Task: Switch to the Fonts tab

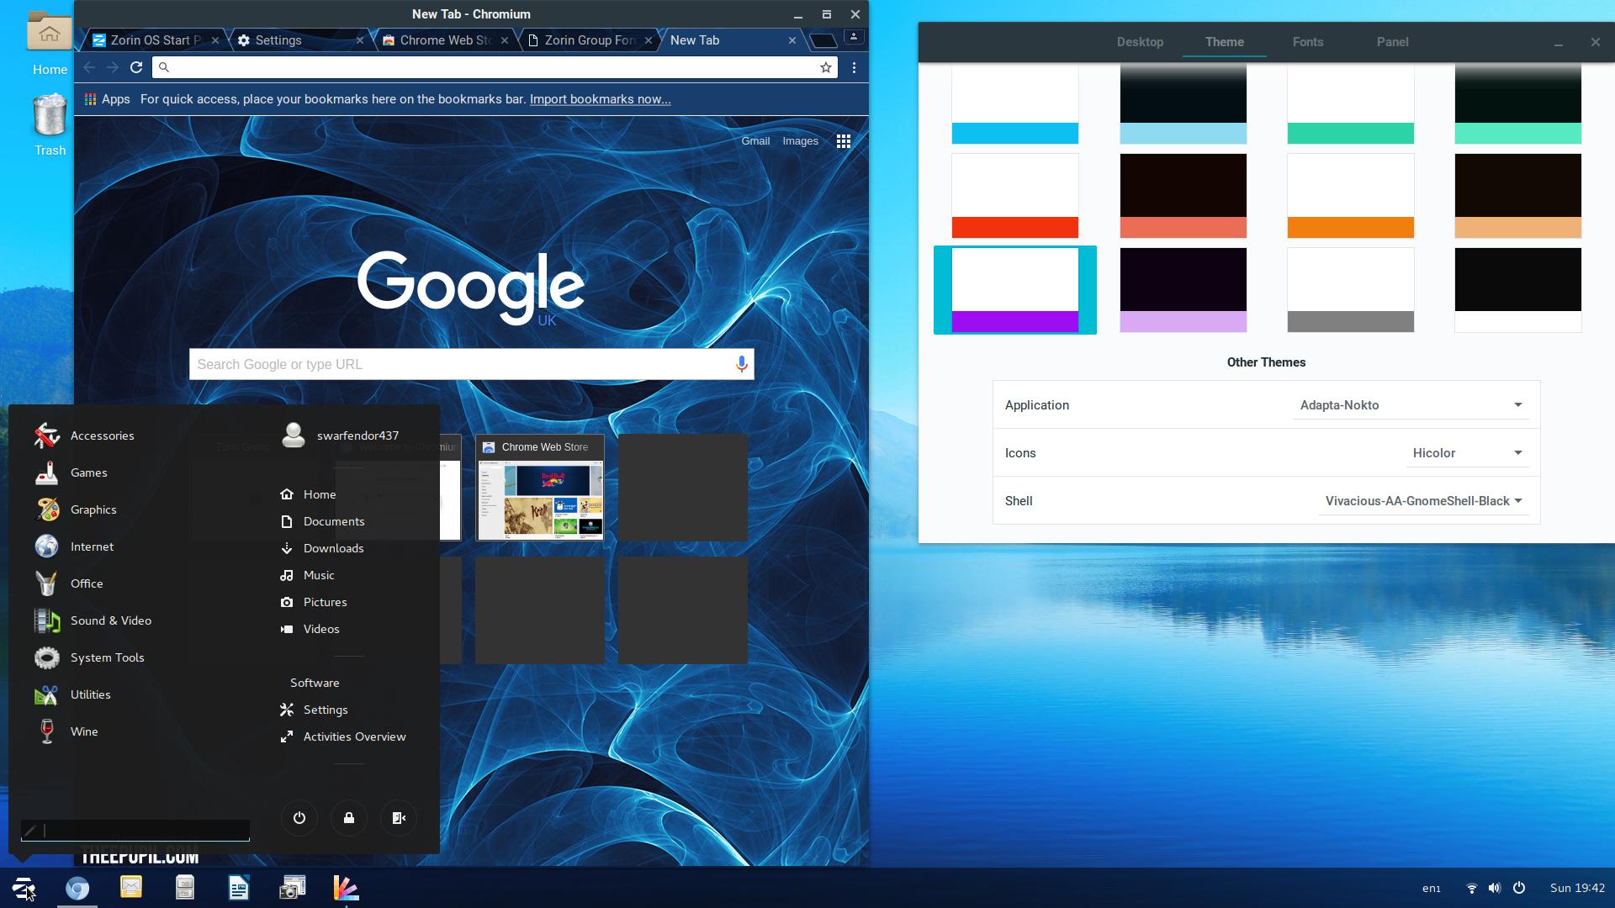Action: pyautogui.click(x=1307, y=42)
